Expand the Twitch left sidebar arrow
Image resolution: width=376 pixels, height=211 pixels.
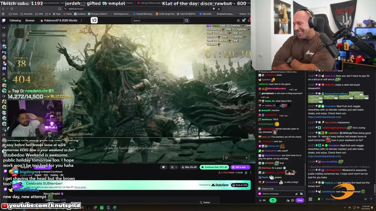[4, 28]
